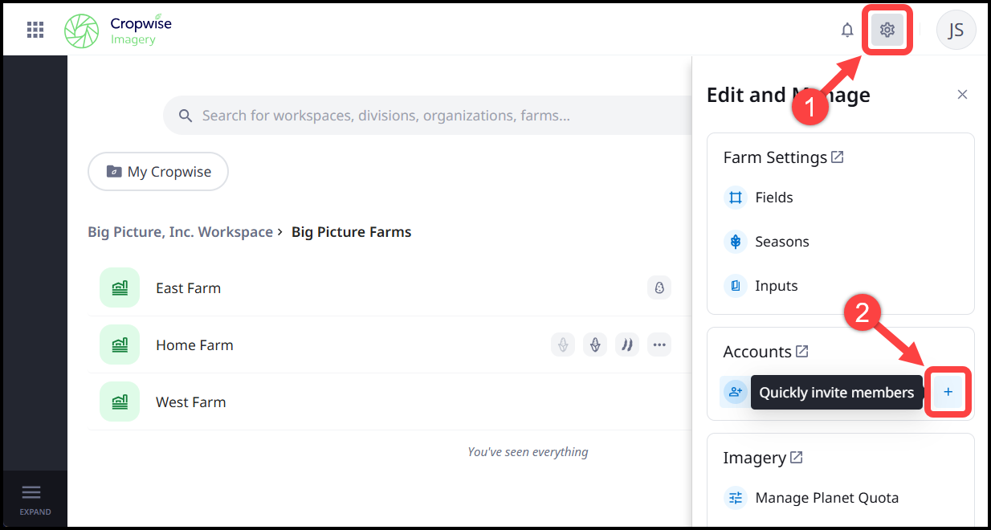Expand the left sidebar with EXPAND

pos(35,499)
